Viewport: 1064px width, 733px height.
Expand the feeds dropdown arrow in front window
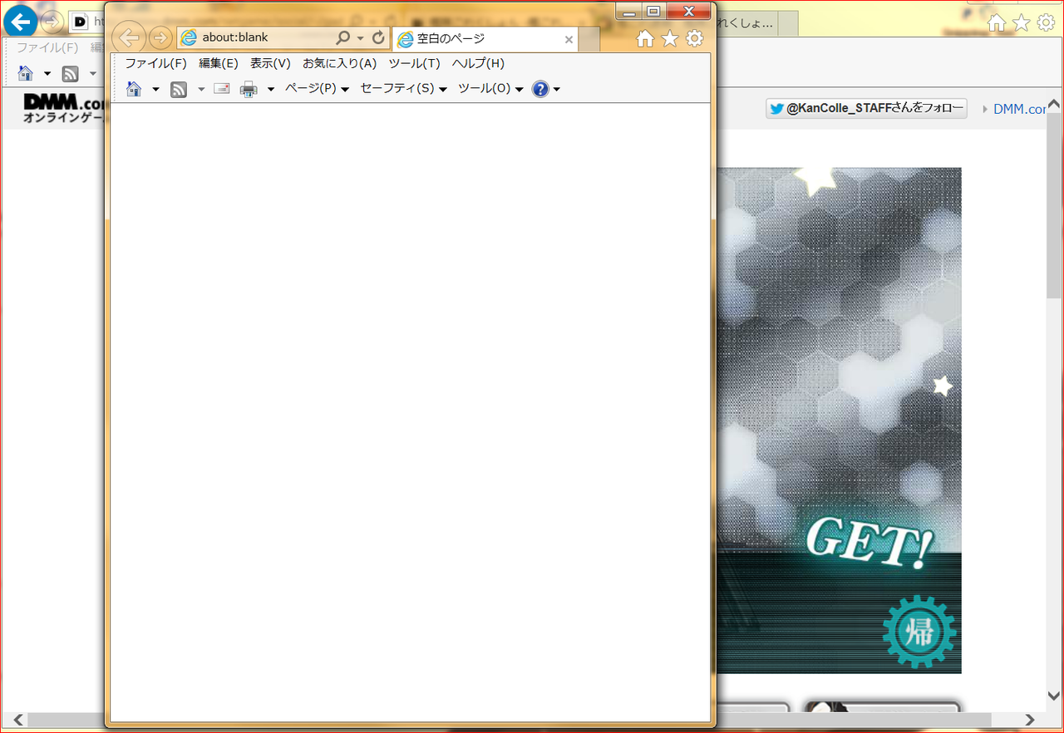[x=201, y=90]
